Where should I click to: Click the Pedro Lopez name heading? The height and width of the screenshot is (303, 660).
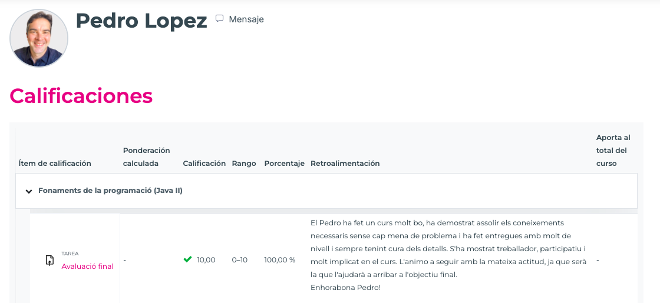[x=141, y=21]
